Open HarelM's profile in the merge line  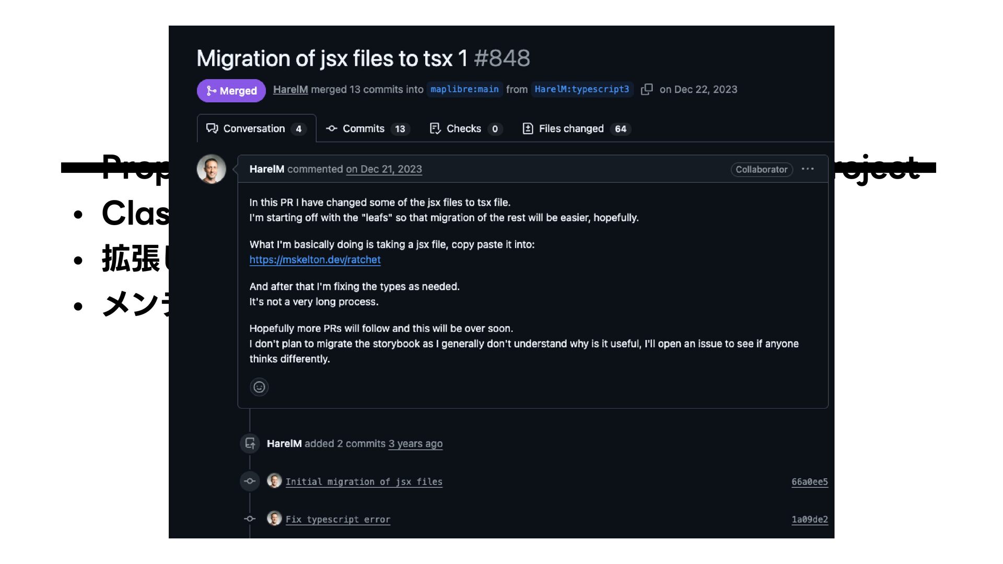pos(290,89)
